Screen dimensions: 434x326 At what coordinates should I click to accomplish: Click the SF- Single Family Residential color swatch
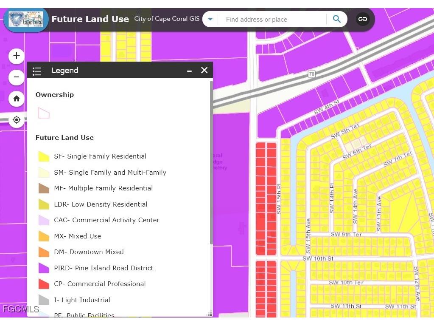44,156
